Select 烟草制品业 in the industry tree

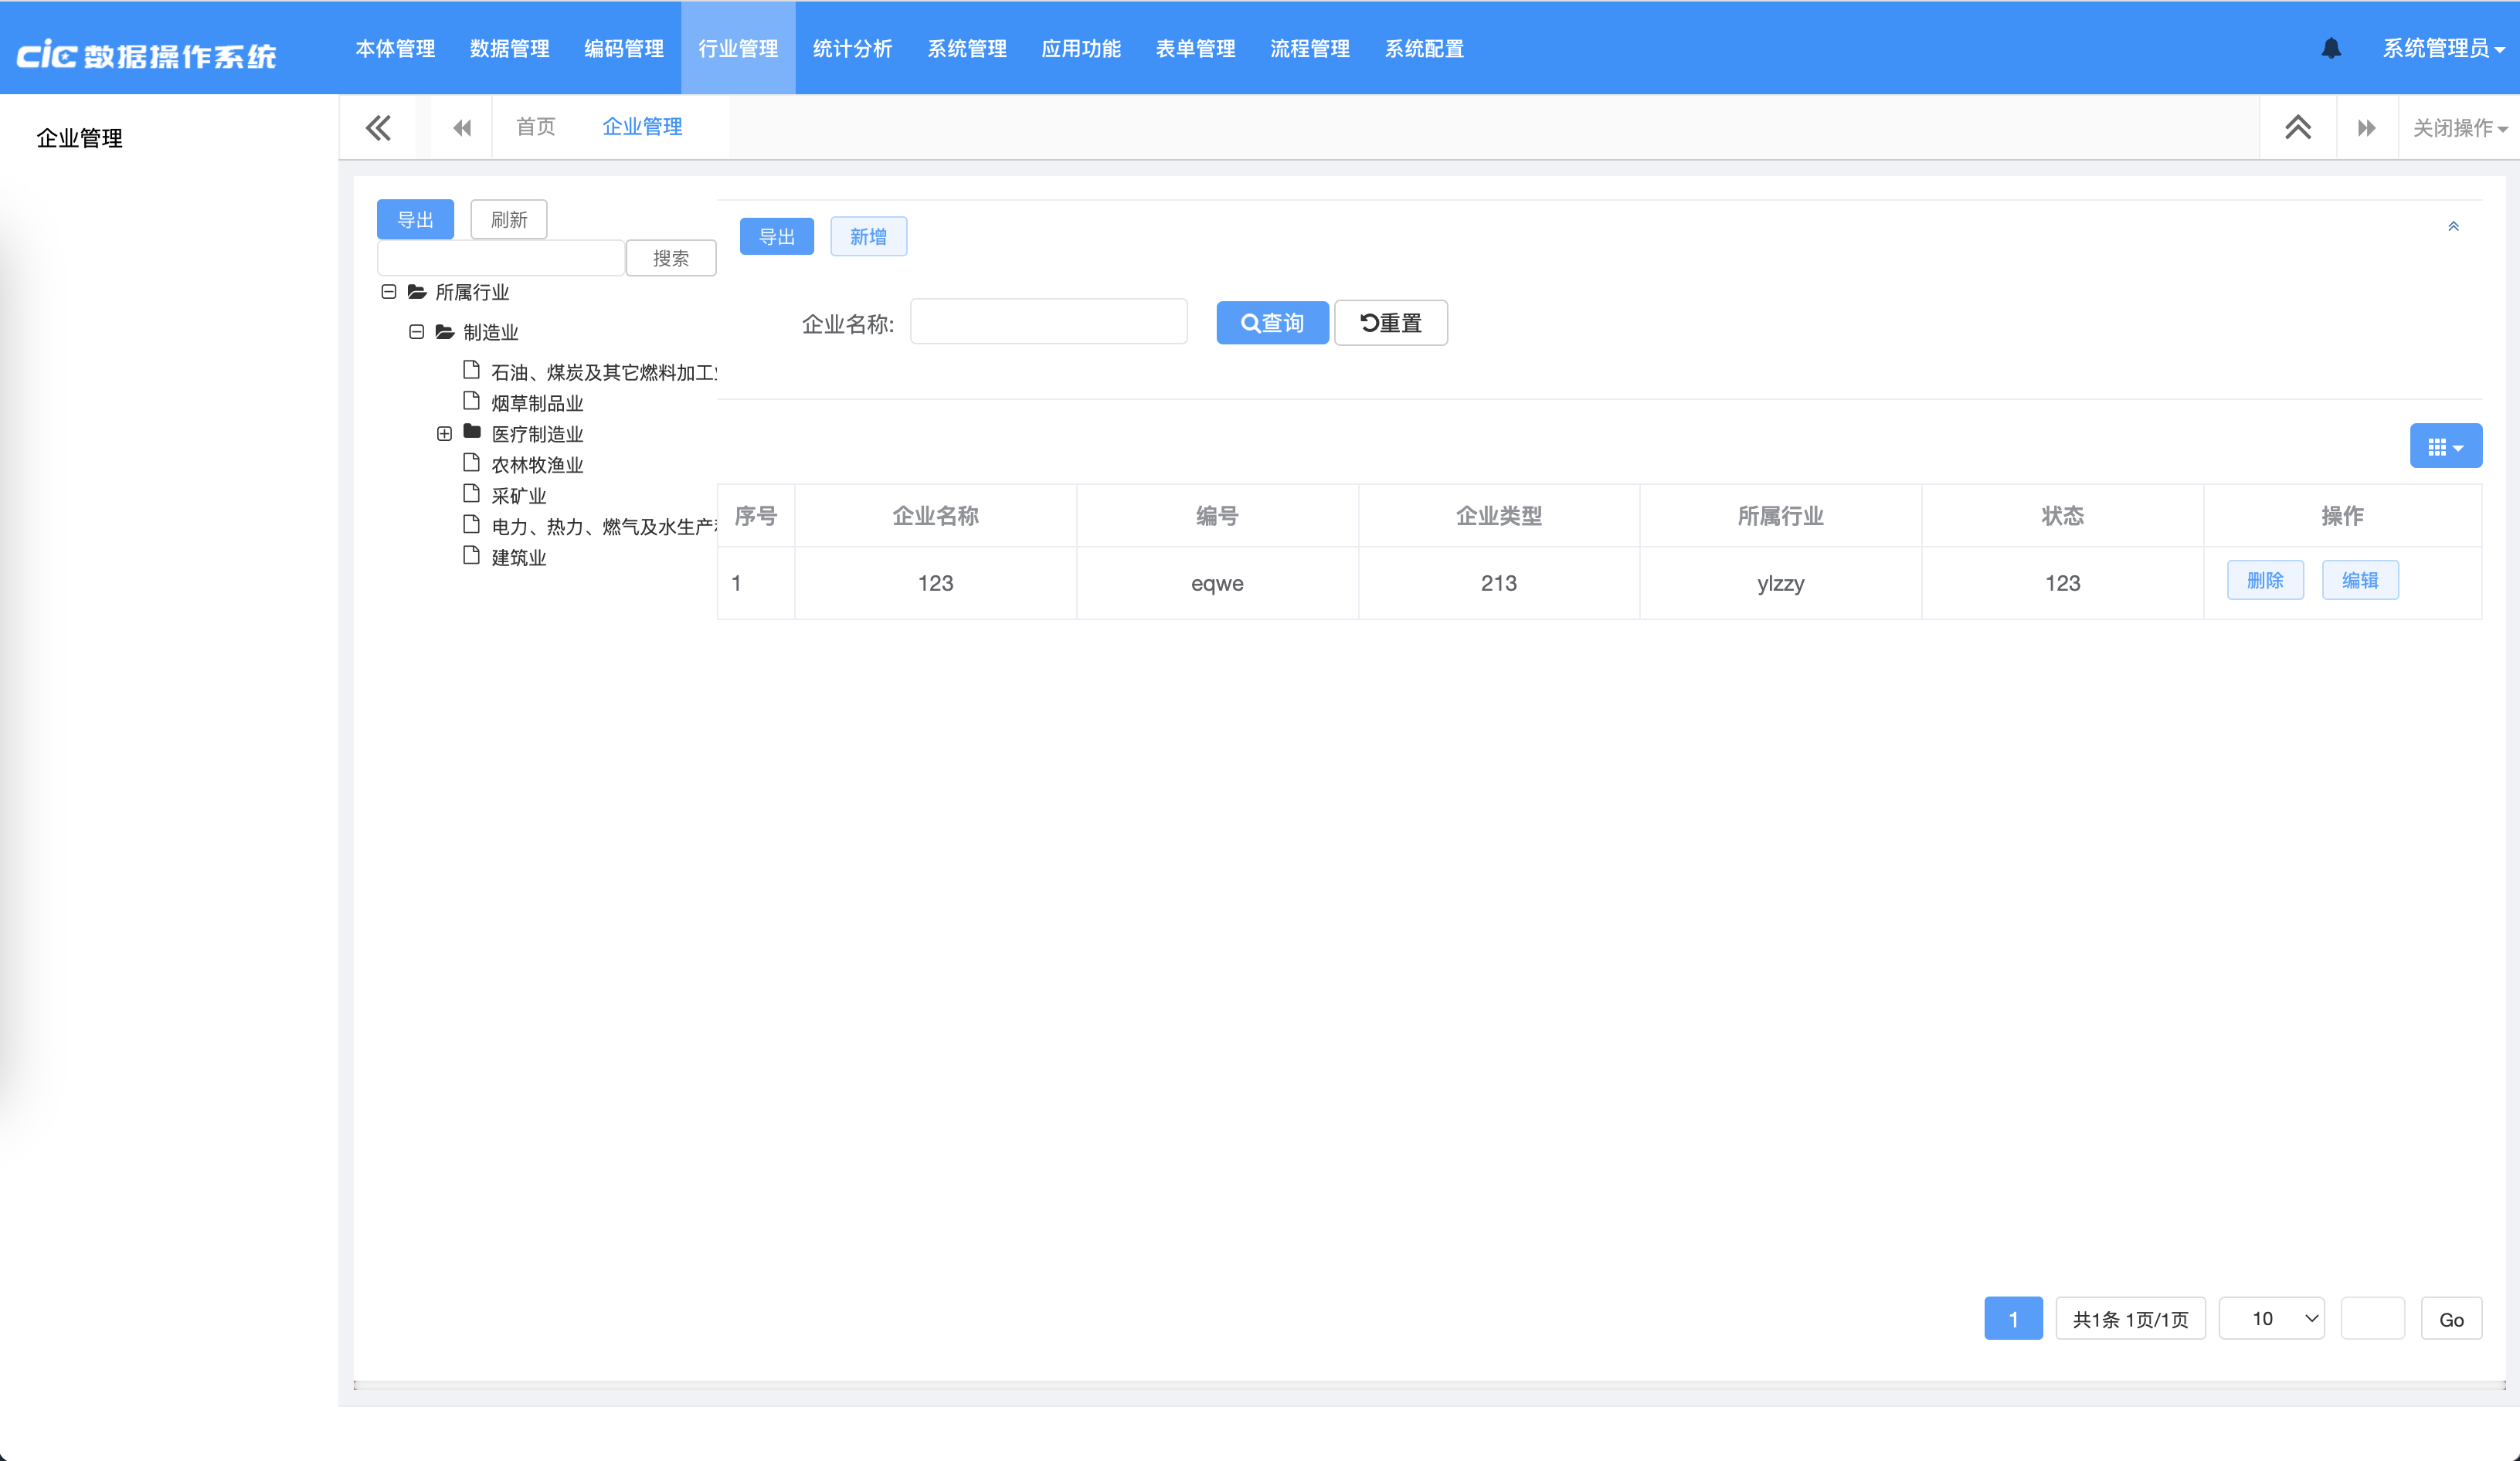[537, 404]
